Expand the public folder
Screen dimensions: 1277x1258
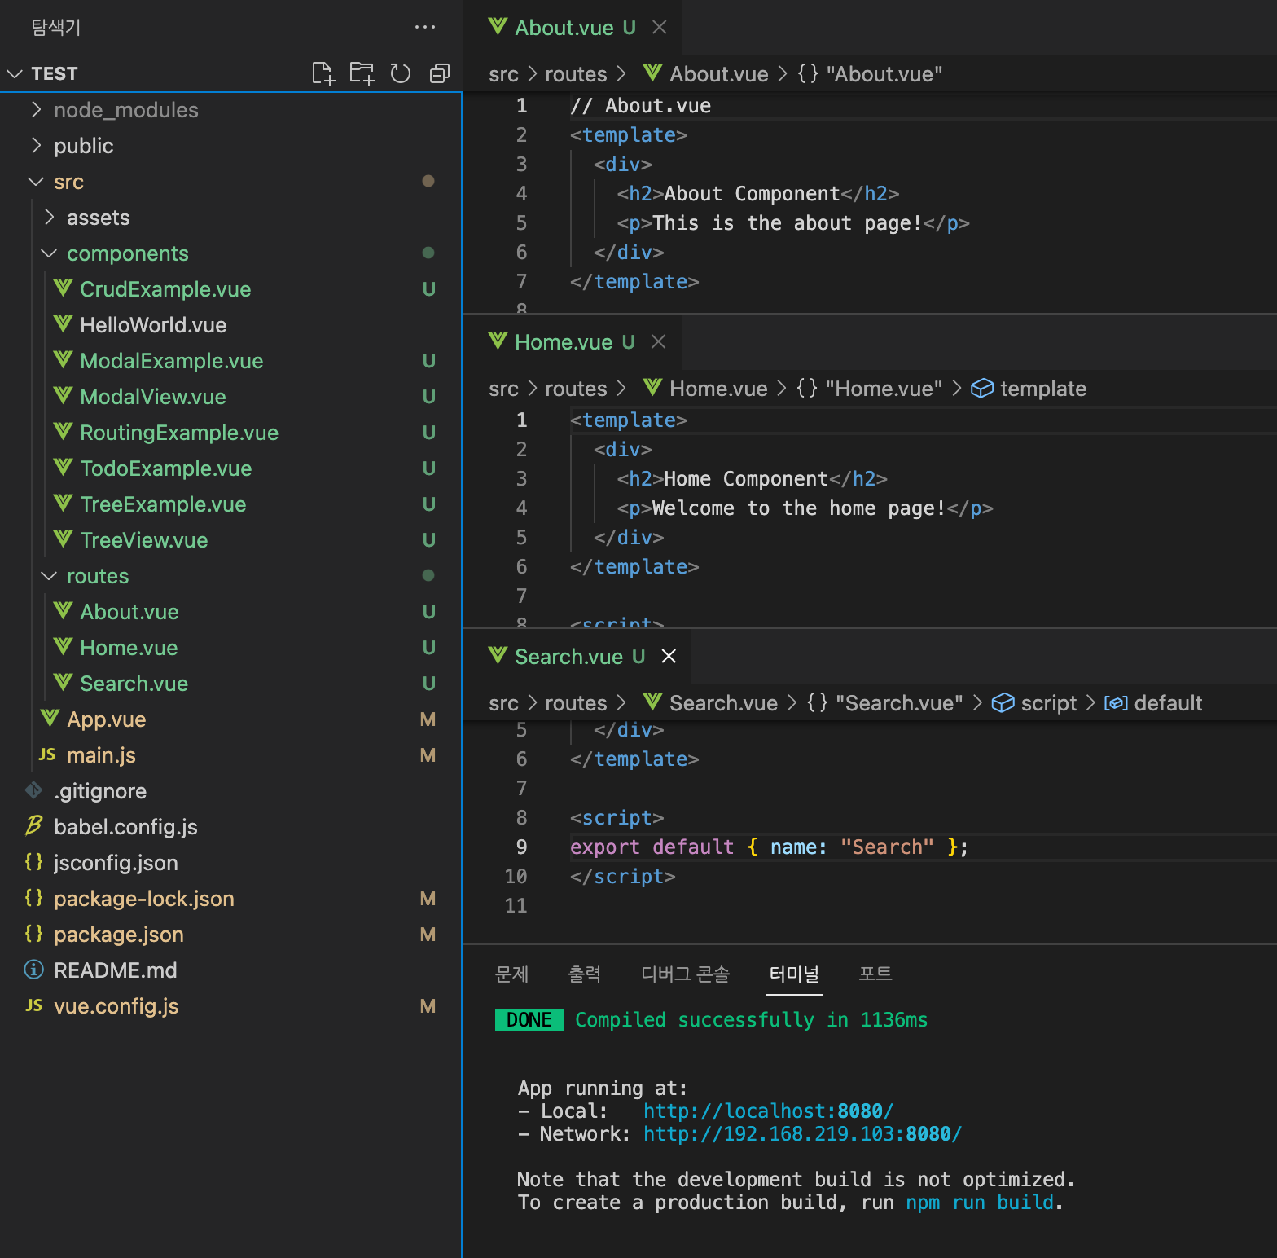coord(36,145)
